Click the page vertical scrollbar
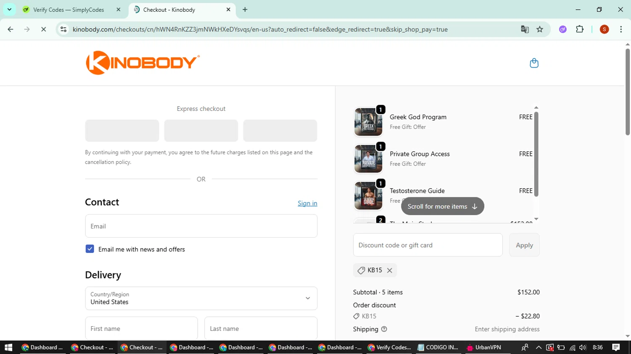 click(628, 92)
